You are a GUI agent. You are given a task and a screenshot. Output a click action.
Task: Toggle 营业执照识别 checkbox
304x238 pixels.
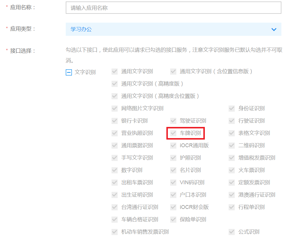(x=114, y=133)
